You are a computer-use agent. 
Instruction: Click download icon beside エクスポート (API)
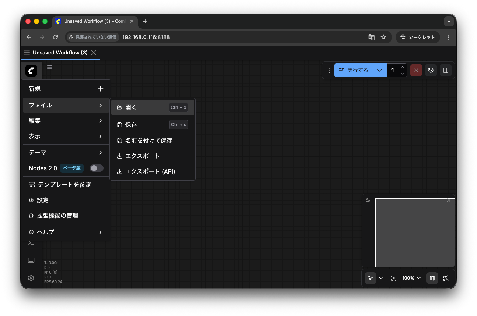coord(119,171)
